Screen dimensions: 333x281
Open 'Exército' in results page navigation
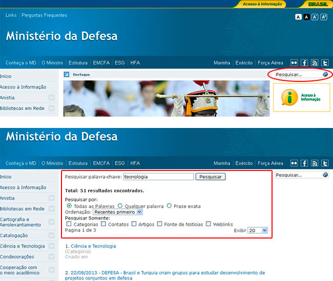tap(244, 163)
